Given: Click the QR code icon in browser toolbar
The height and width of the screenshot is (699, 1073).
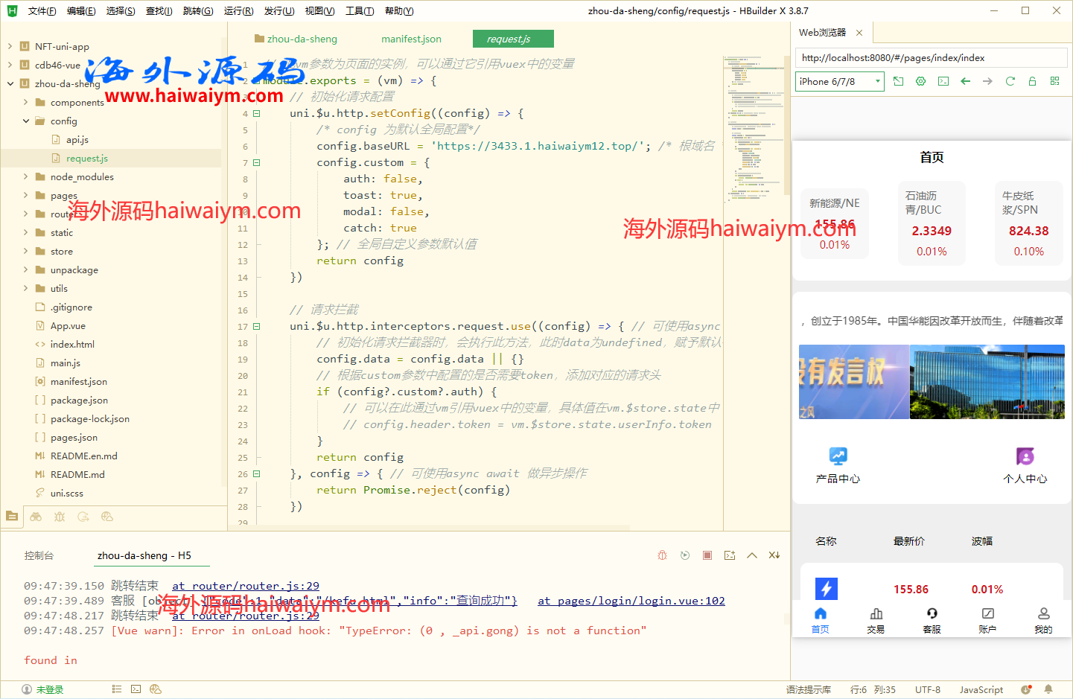Looking at the screenshot, I should [1054, 81].
